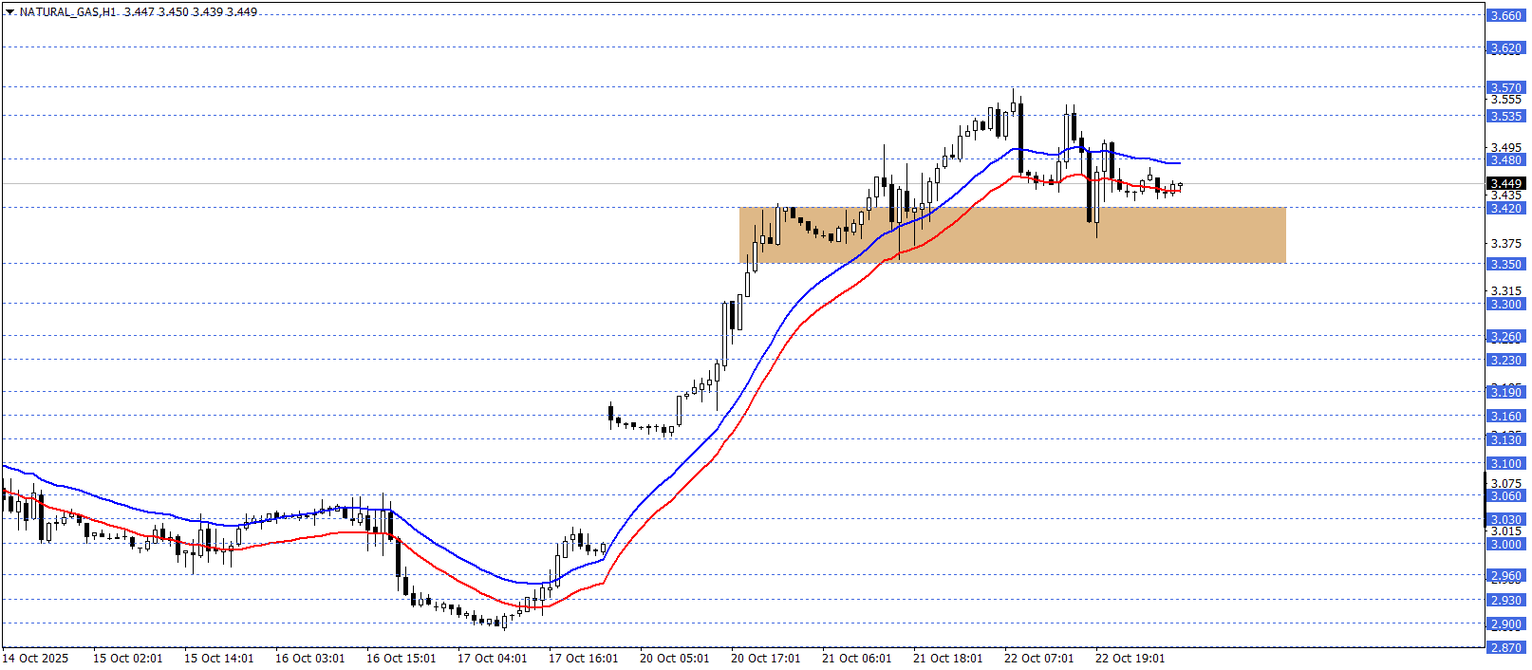Select the 3.300 price level label

point(1505,305)
